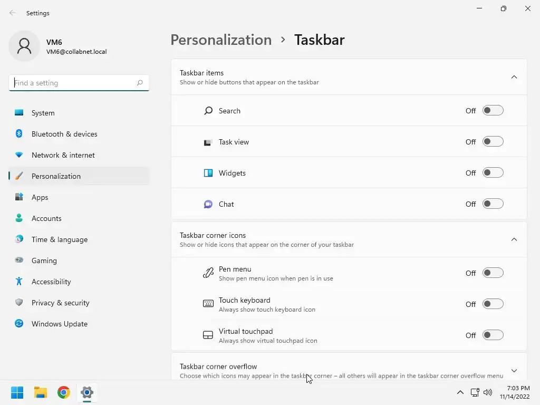Expand the Taskbar corner overflow section
The image size is (540, 405).
pyautogui.click(x=514, y=371)
